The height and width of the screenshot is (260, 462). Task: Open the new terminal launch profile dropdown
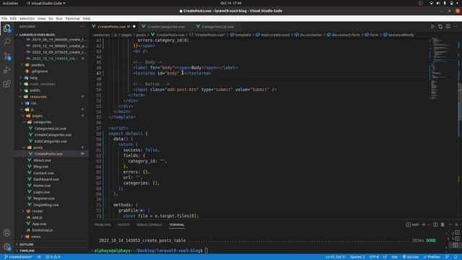[x=428, y=225]
